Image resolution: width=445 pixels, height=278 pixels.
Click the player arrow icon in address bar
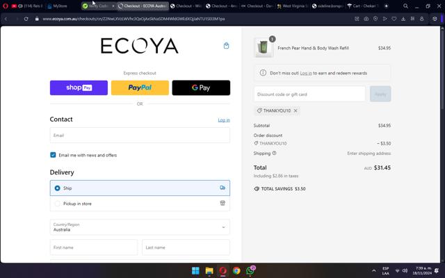pos(385,19)
